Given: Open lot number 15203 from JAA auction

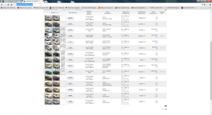Looking at the screenshot, I should 70,71.
